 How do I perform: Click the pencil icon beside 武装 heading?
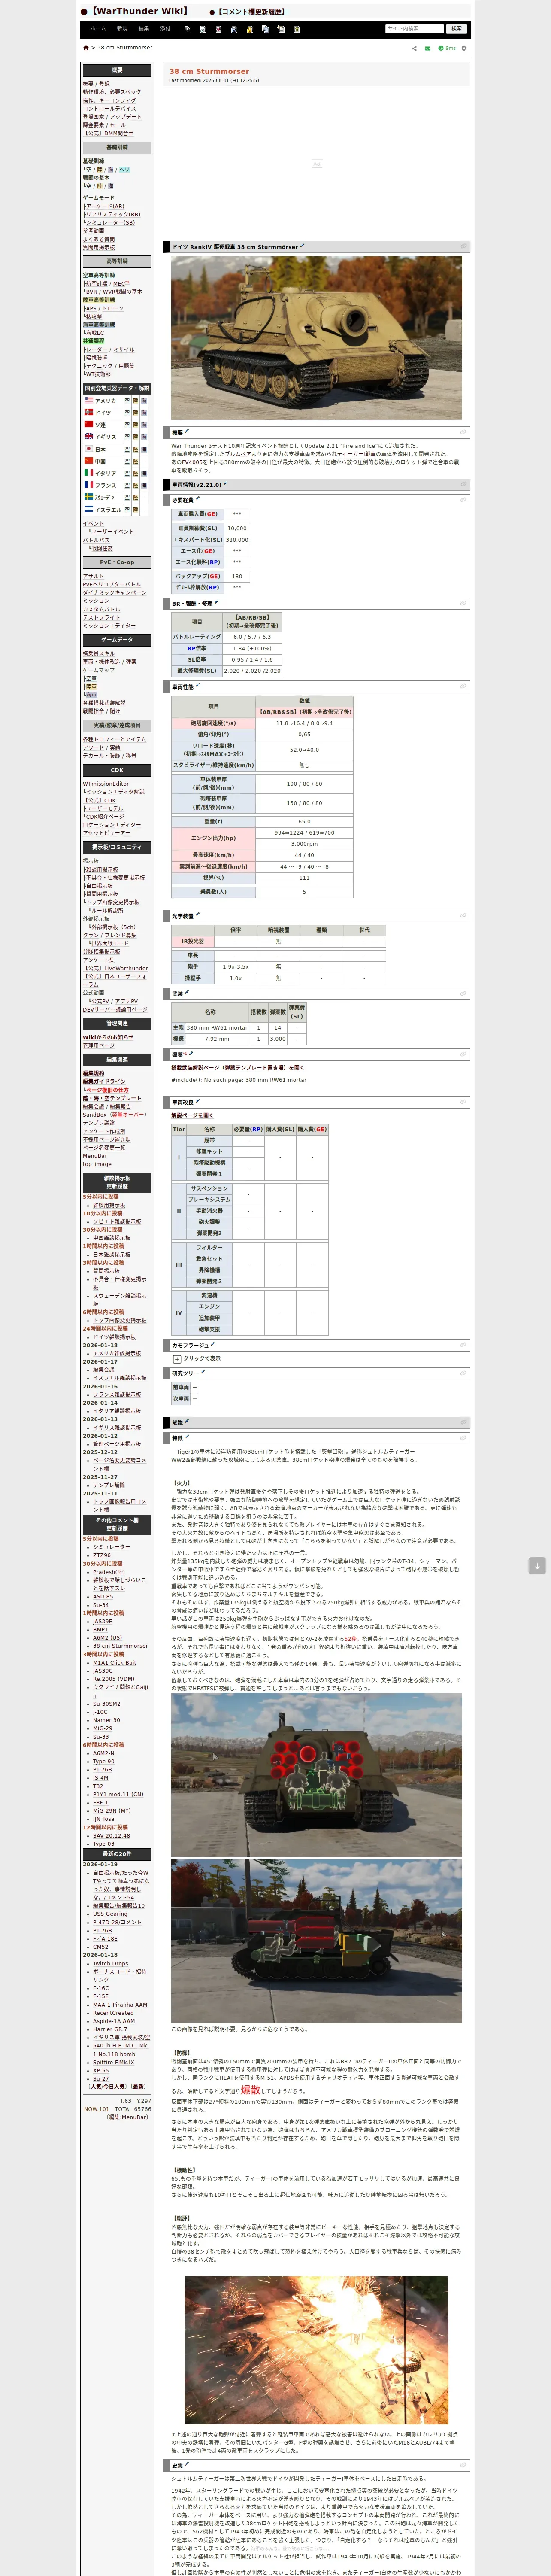pos(187,992)
